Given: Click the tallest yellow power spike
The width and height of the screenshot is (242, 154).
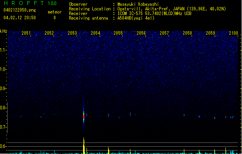Looking at the screenshot, I should (x=84, y=146).
